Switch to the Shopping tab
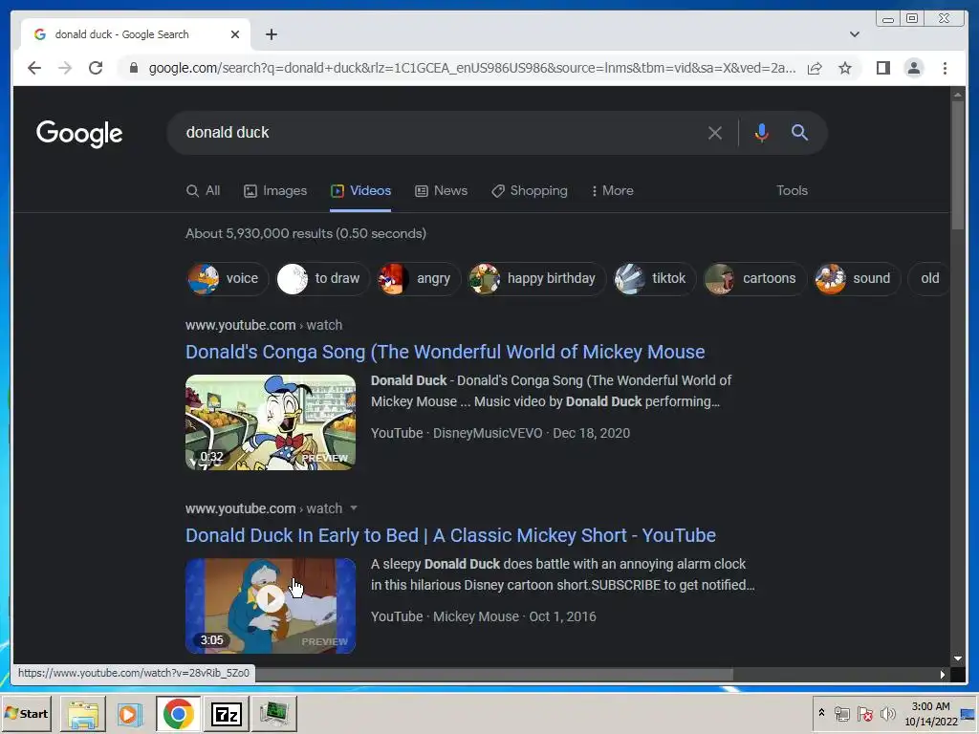979x734 pixels. click(530, 191)
